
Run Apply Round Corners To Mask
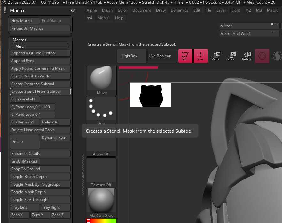[x=40, y=68]
